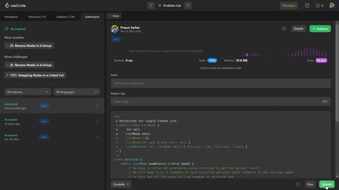Switch to the Description tab
The image size is (339, 190).
click(11, 17)
